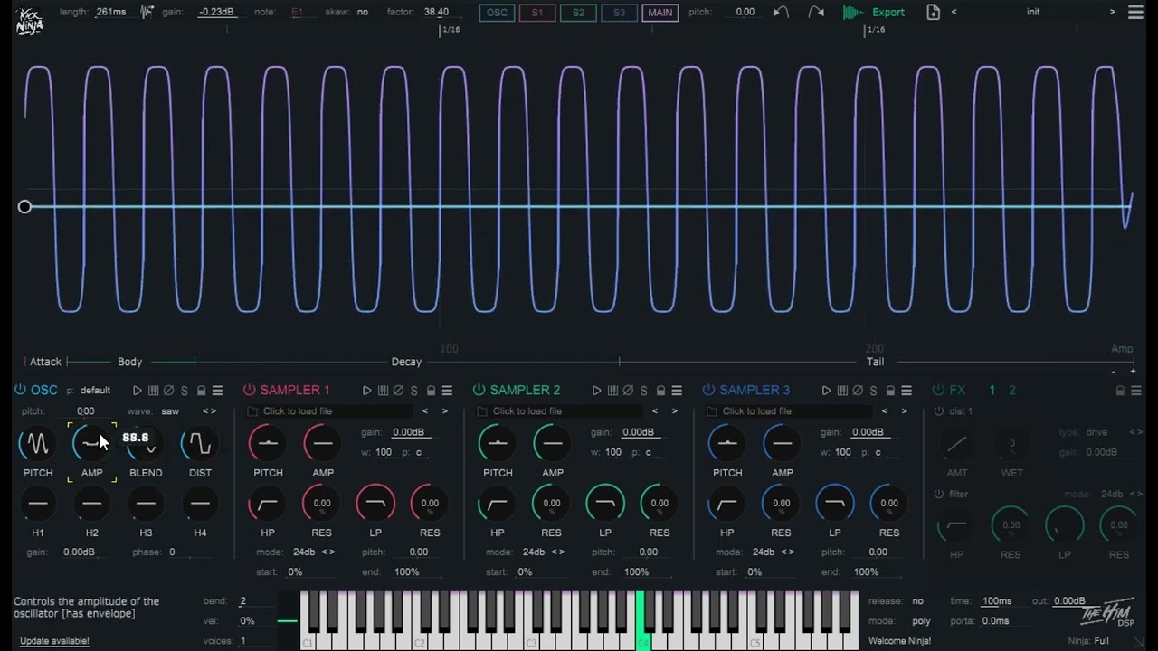1158x651 pixels.
Task: Click the phase invert icon in Sampler 3
Action: point(858,391)
